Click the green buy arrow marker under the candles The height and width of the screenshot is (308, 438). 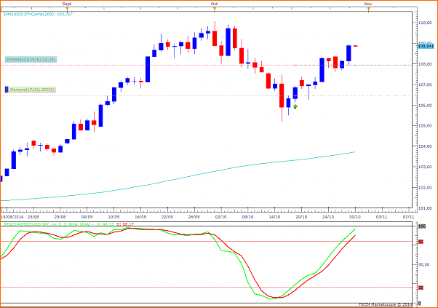coord(295,106)
